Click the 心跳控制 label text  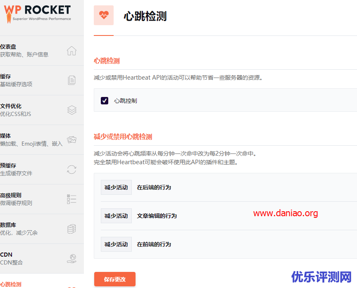point(126,101)
